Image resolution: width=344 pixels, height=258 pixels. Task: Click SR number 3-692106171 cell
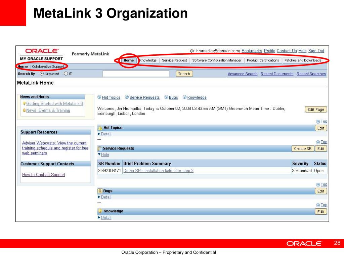(110, 170)
